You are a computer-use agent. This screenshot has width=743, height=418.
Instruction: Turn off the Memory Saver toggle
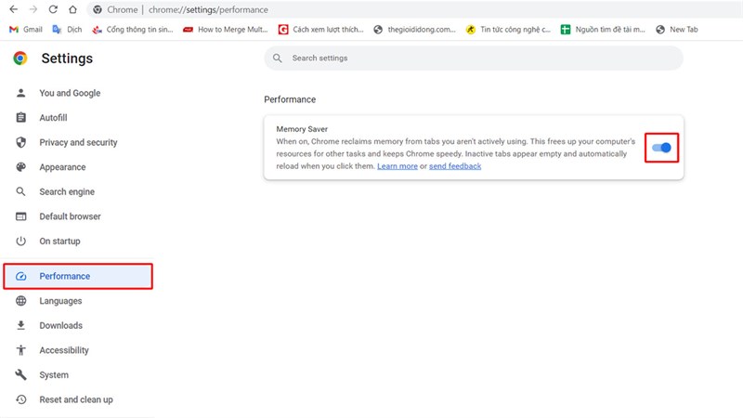(661, 148)
